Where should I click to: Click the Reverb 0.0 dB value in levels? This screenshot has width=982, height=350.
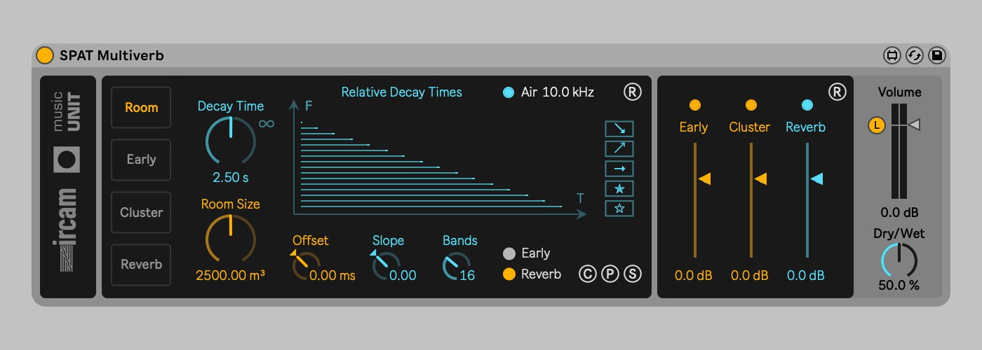pos(806,275)
